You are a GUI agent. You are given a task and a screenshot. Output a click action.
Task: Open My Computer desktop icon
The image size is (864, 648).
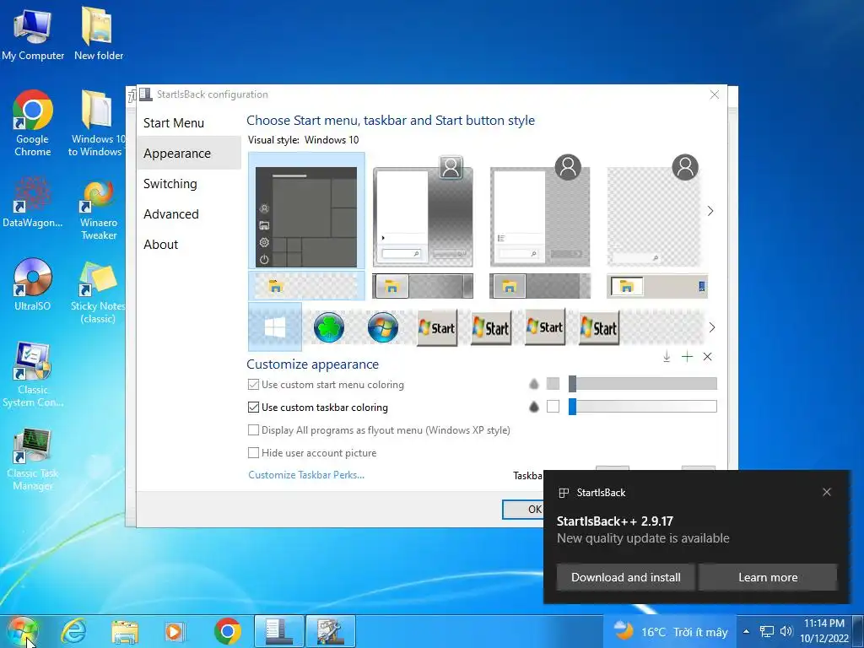click(33, 33)
